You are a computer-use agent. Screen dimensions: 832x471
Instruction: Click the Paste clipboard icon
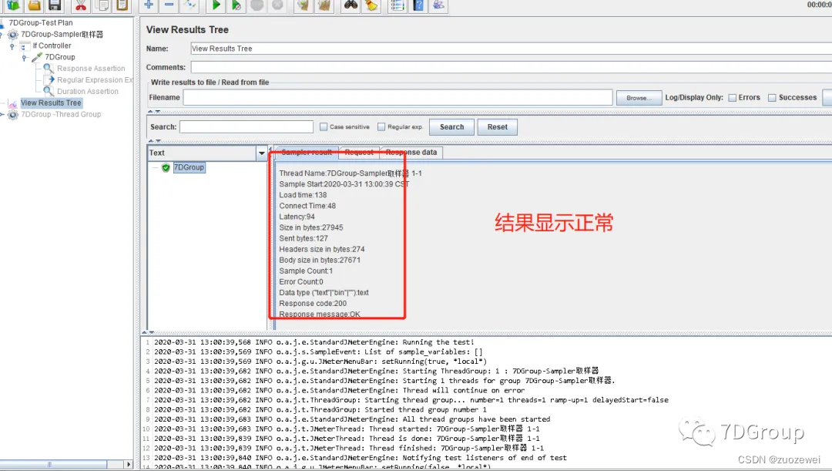(x=122, y=5)
